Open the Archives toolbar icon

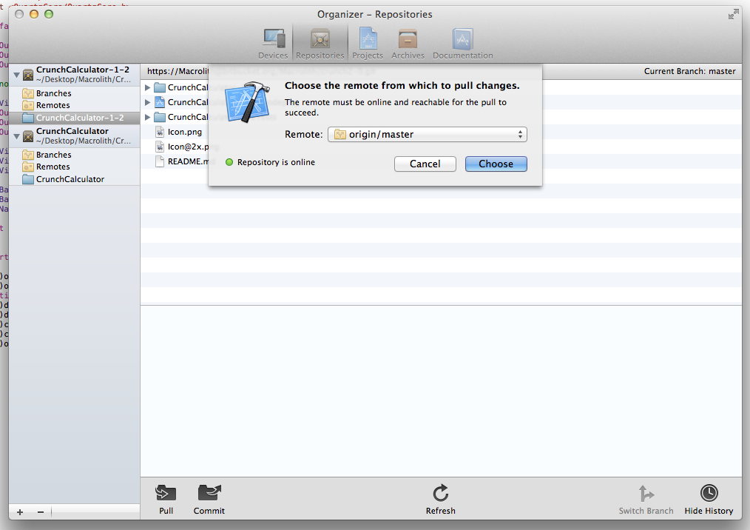coord(408,44)
